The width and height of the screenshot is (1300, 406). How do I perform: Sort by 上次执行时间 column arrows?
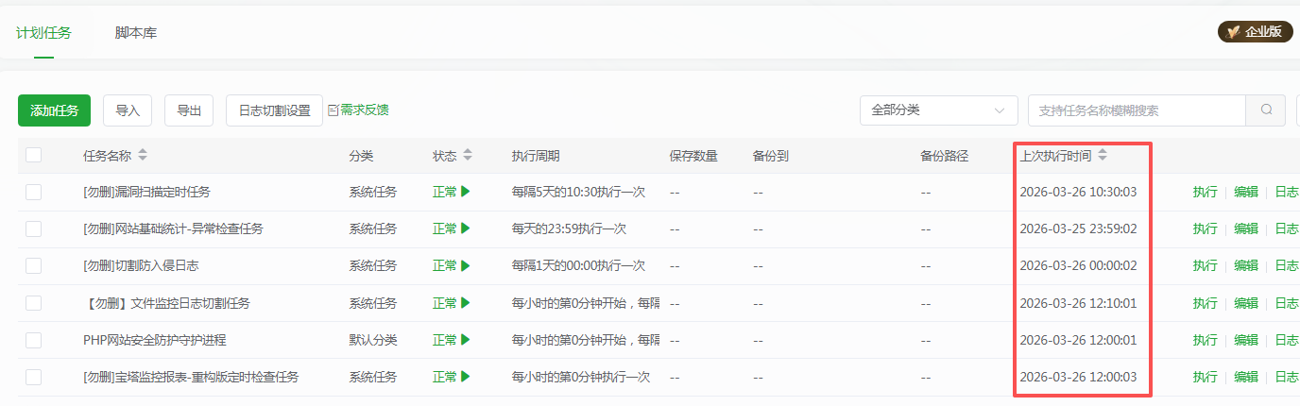[1103, 155]
